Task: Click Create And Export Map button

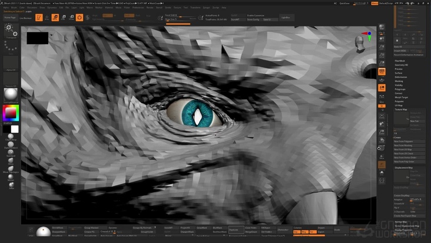Action: [x=409, y=216]
